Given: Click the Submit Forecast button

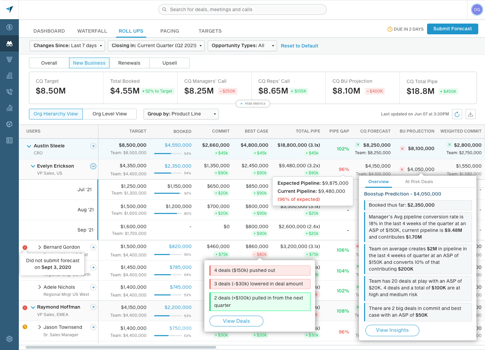Looking at the screenshot, I should point(452,29).
